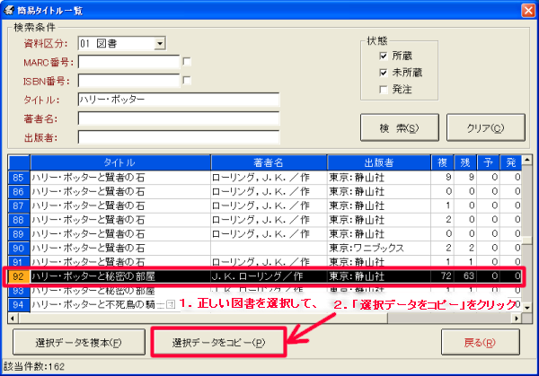Sort by the 著者名 column header
The height and width of the screenshot is (376, 539).
point(269,162)
